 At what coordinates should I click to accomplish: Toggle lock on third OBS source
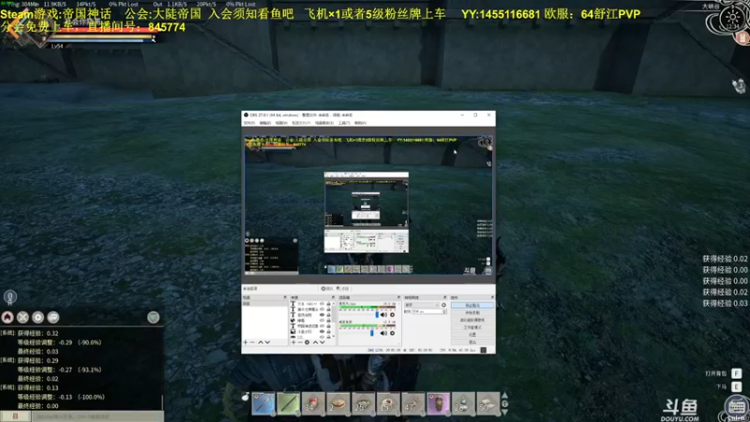pyautogui.click(x=329, y=315)
